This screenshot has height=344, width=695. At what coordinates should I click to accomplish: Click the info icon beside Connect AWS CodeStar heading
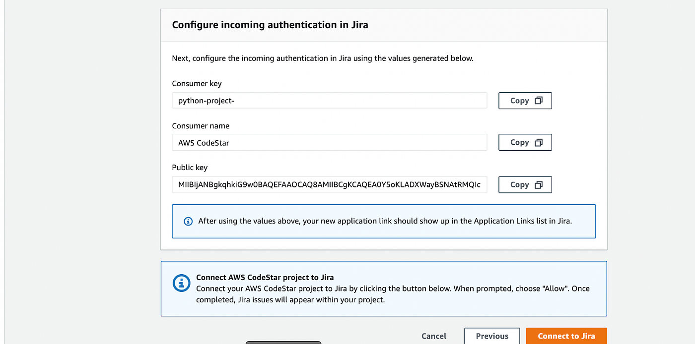(x=181, y=284)
